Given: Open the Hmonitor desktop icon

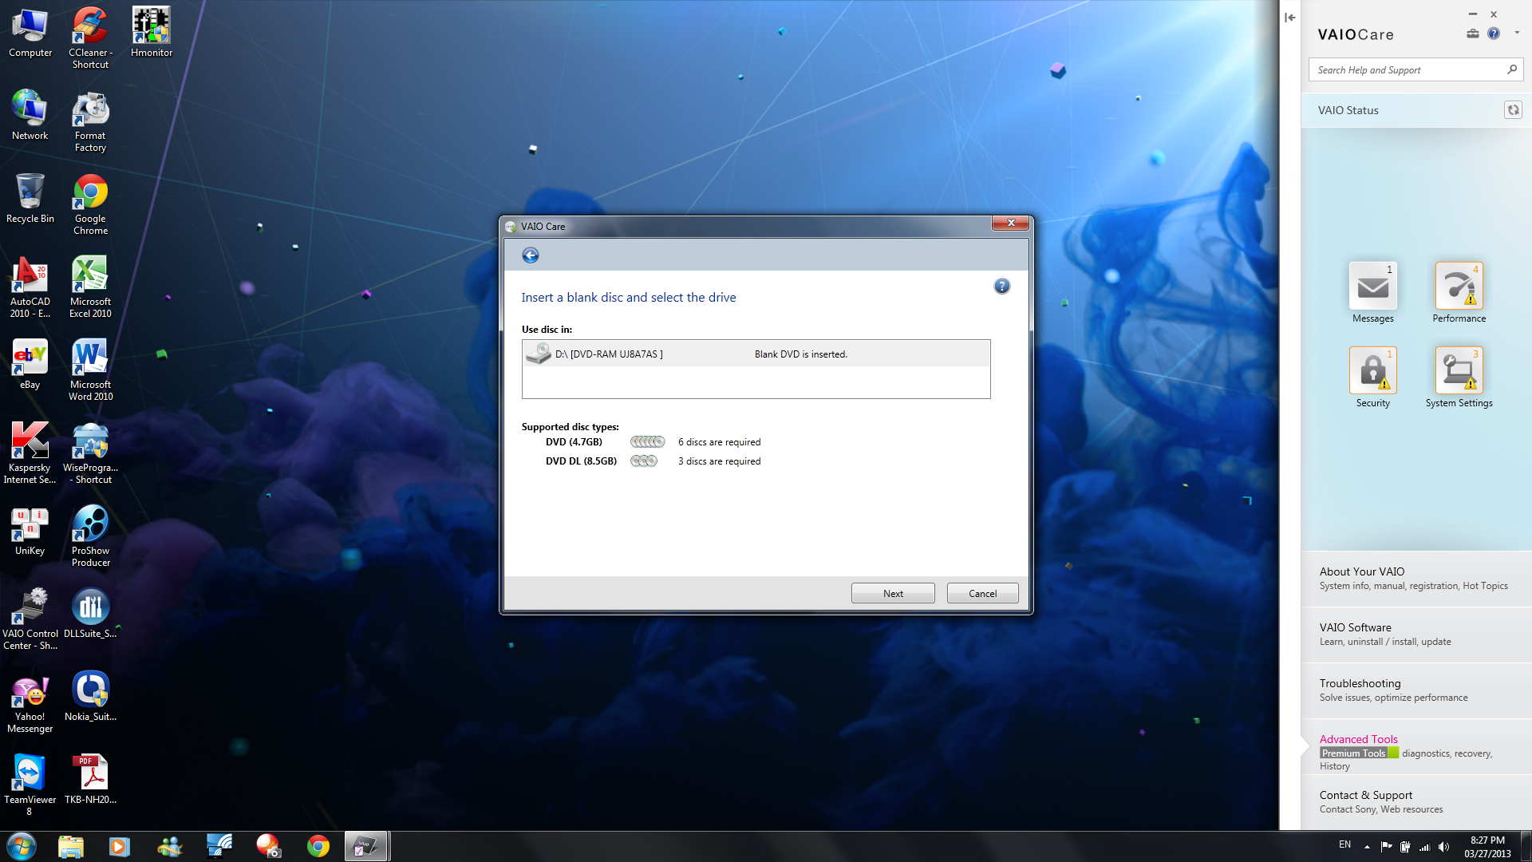Looking at the screenshot, I should tap(152, 34).
